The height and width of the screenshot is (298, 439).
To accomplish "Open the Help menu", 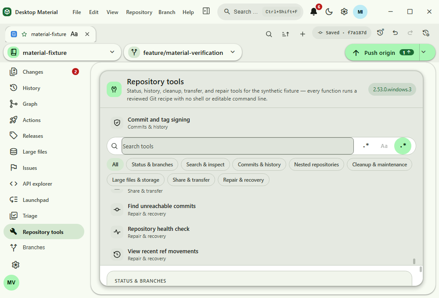I will coord(188,12).
